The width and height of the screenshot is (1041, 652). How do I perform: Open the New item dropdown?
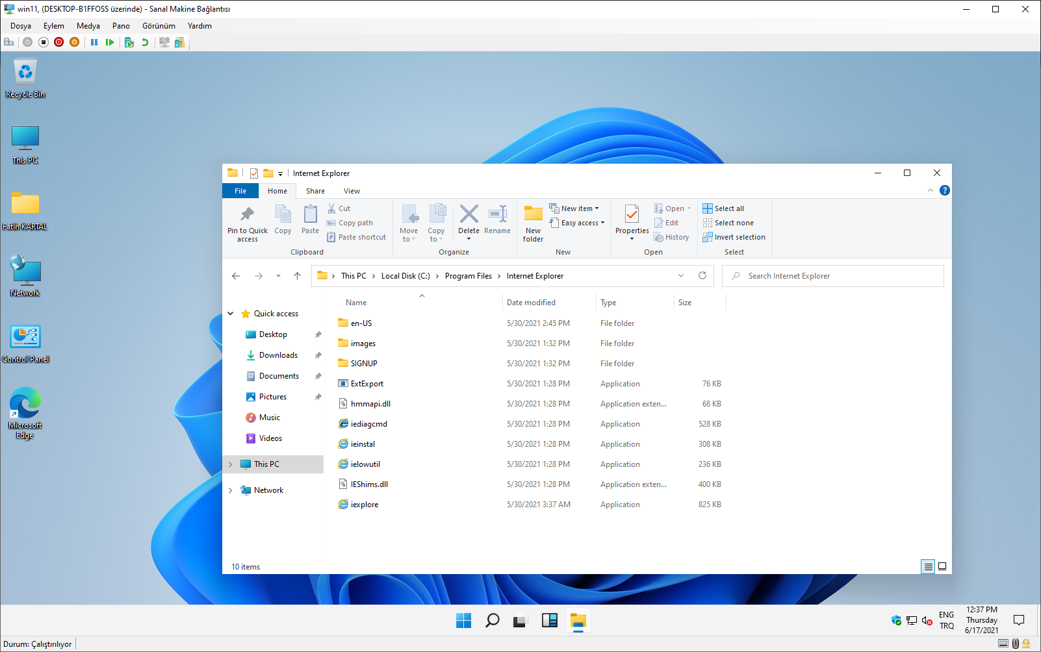coord(574,208)
